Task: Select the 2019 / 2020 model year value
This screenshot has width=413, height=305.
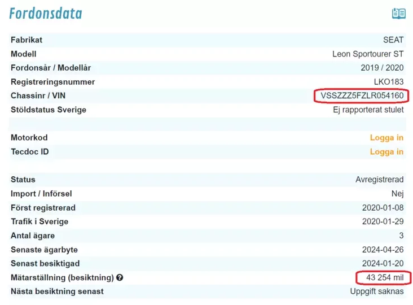Action: tap(382, 68)
